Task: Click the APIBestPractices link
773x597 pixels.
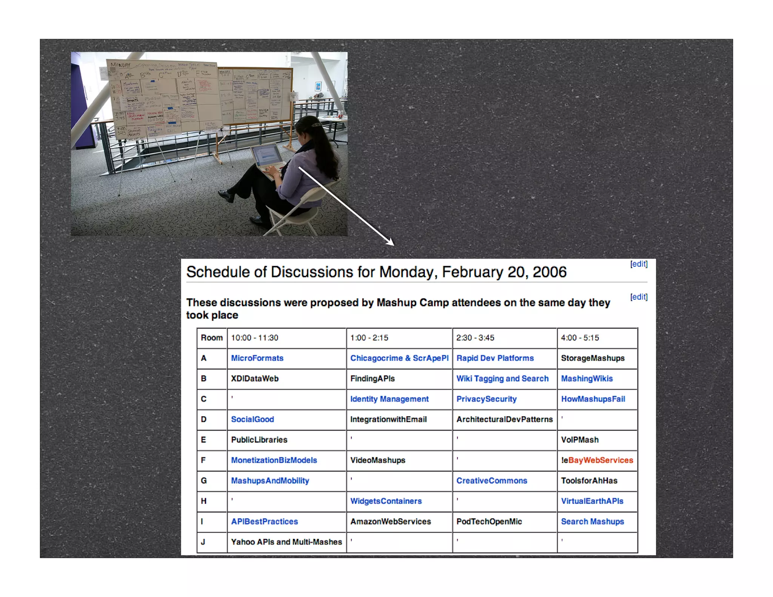Action: point(264,521)
